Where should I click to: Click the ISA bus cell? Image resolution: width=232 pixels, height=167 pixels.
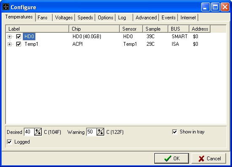click(x=175, y=44)
